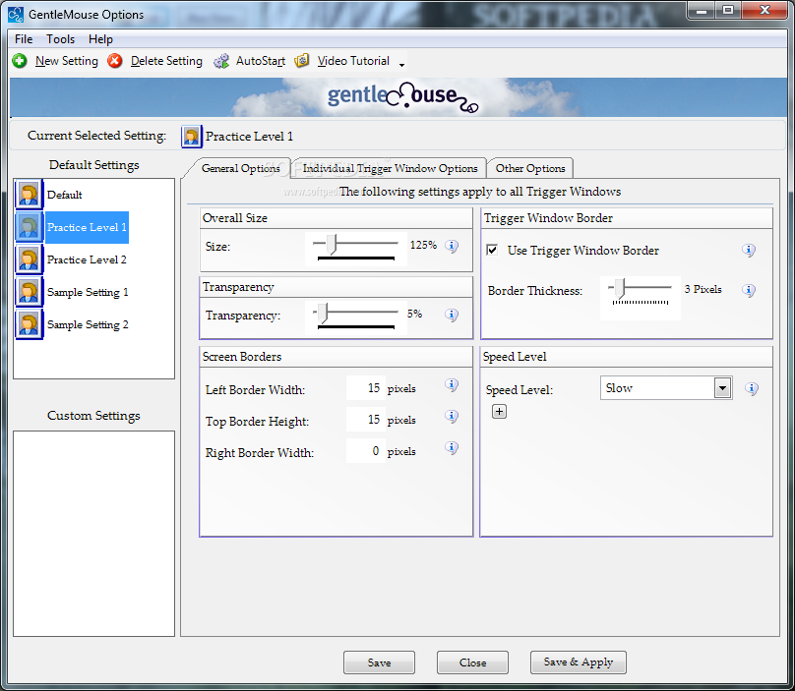
Task: Click the green New Setting plus icon
Action: click(x=20, y=61)
